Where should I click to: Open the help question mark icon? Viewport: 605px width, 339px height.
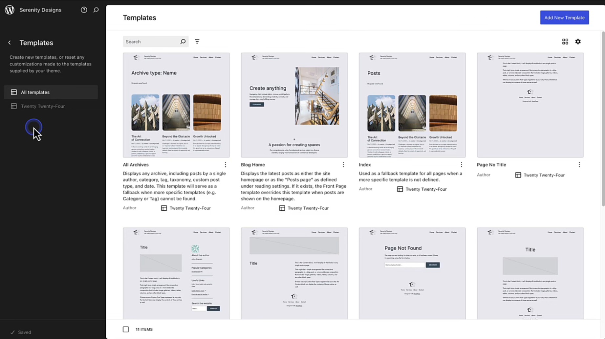point(84,10)
